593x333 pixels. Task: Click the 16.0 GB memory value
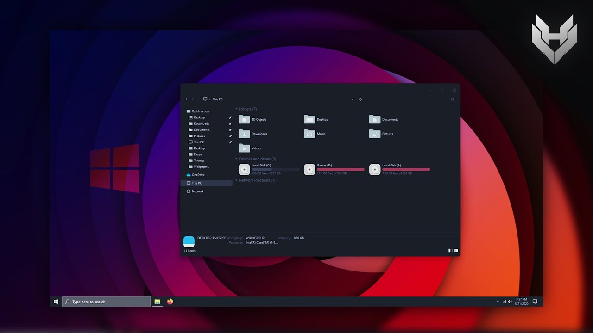pos(299,238)
